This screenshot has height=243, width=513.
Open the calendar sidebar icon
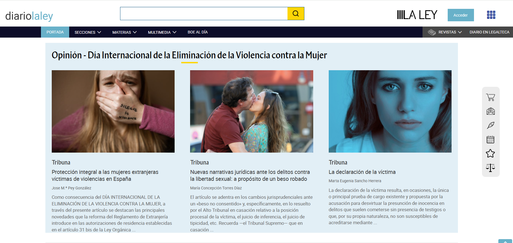click(490, 140)
